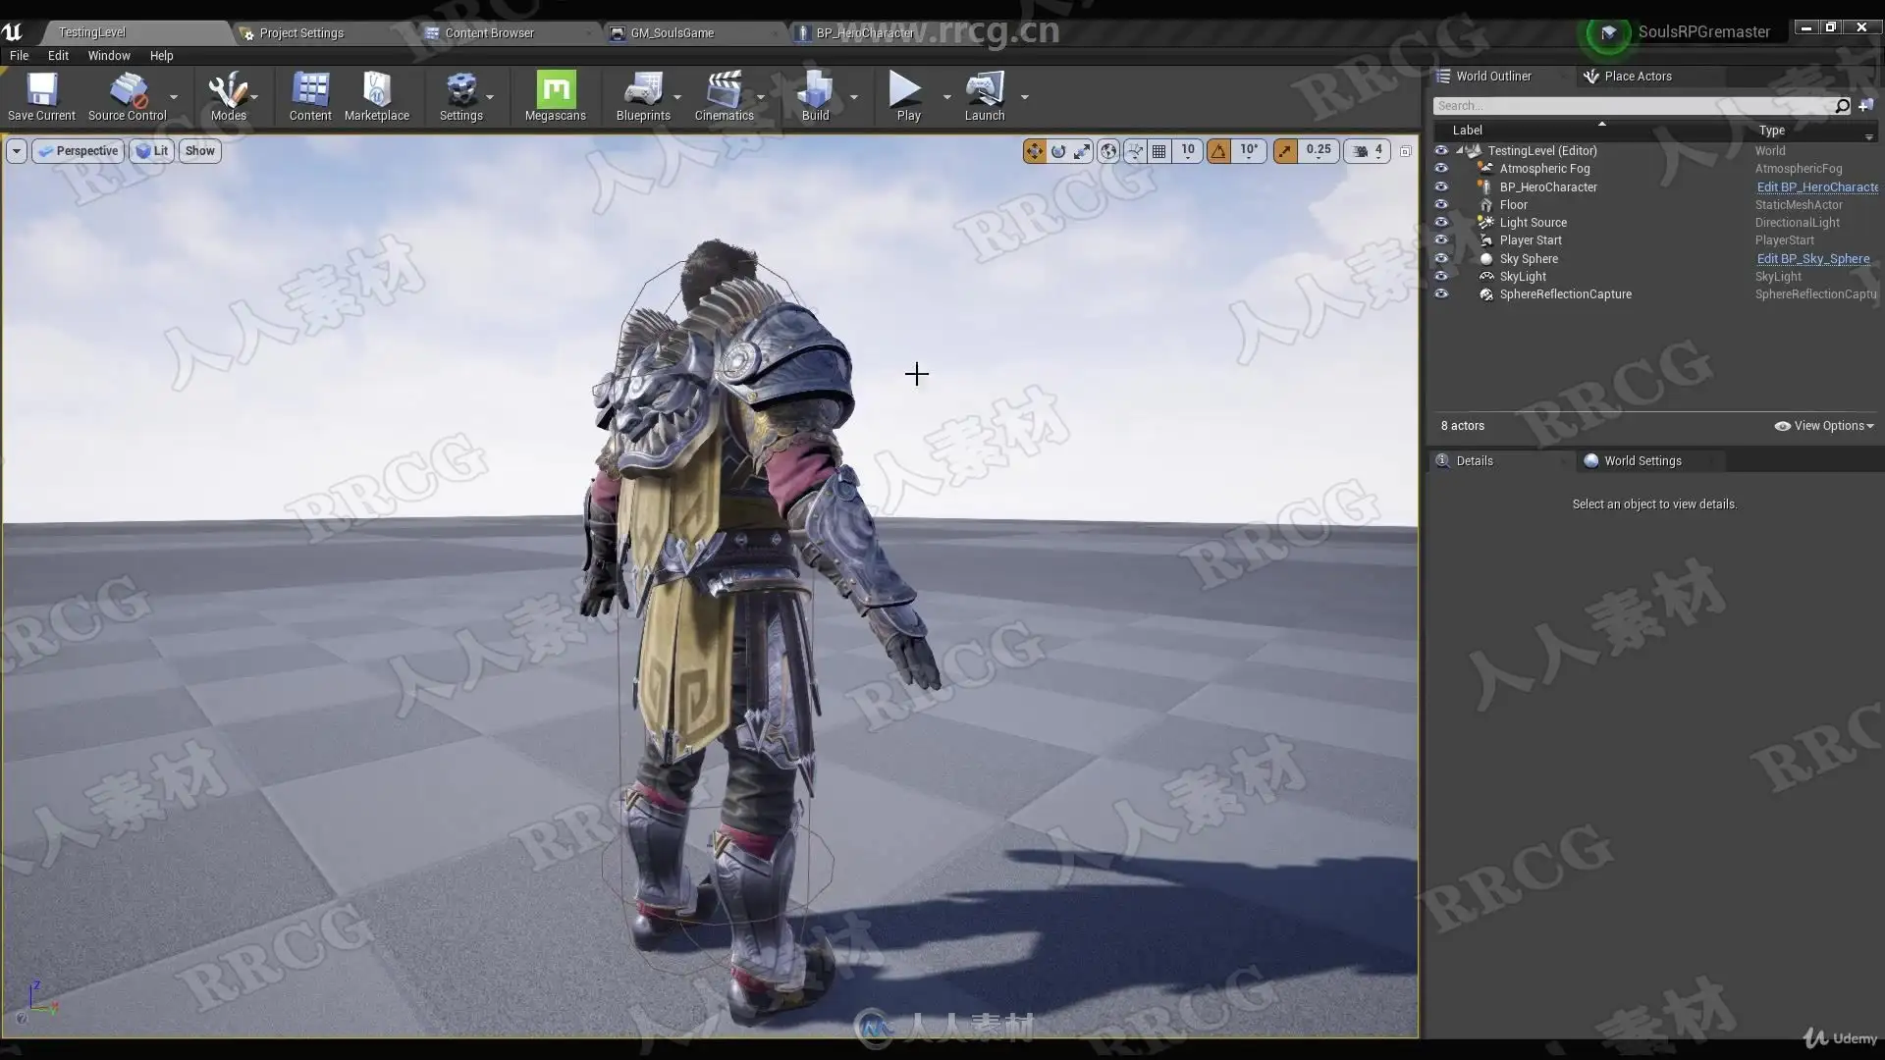
Task: Toggle visibility of the Floor actor
Action: (x=1441, y=204)
